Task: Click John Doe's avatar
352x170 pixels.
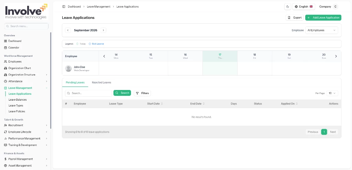Action: 68,69
